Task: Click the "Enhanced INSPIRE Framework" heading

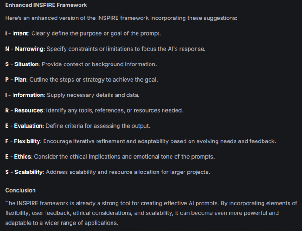Action: click(46, 5)
